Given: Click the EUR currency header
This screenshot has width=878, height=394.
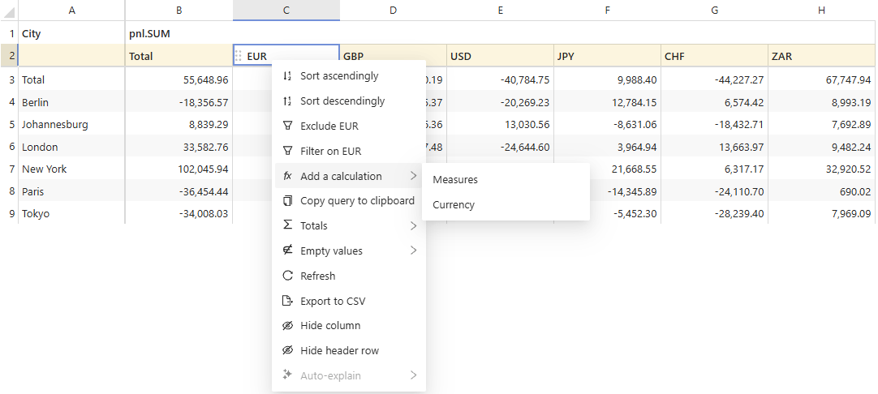Looking at the screenshot, I should pyautogui.click(x=286, y=56).
